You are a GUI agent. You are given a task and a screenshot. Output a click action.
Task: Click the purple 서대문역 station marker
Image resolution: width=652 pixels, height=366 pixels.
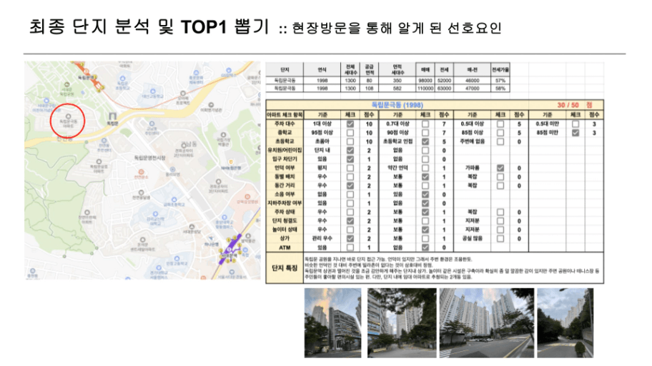point(229,250)
